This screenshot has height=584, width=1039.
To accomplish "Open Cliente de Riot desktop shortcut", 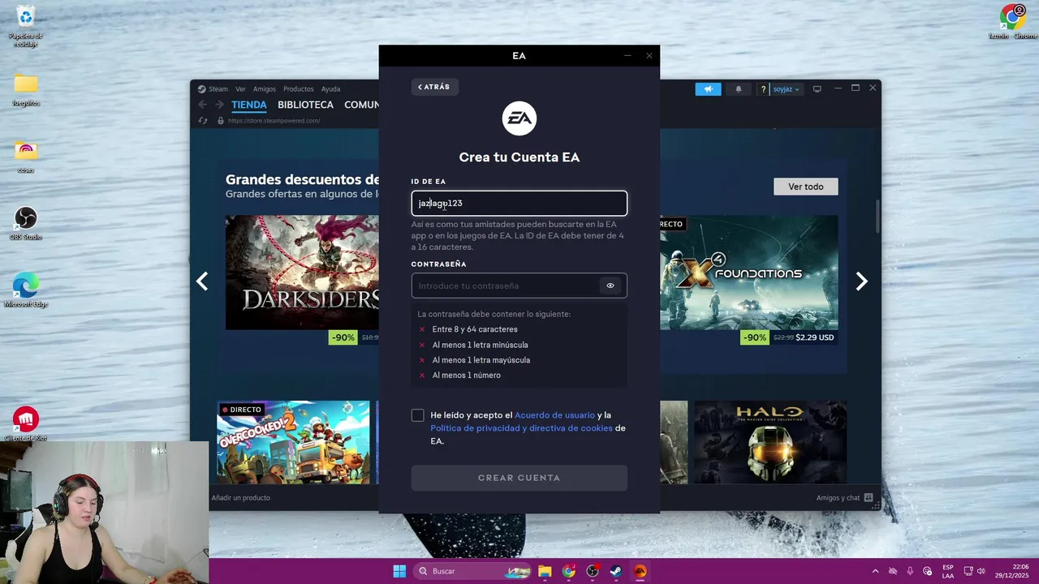I will click(x=26, y=424).
